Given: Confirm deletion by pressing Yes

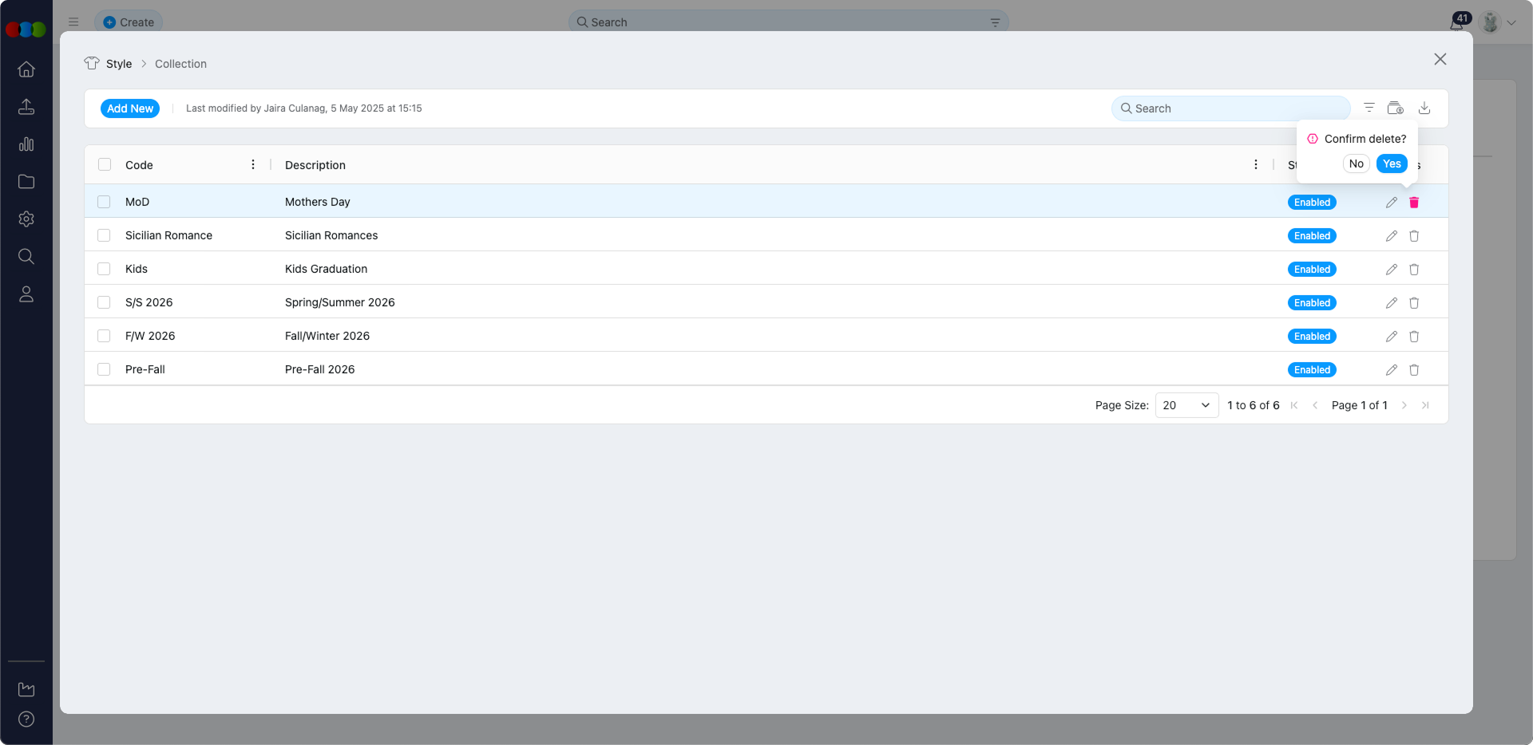Looking at the screenshot, I should tap(1392, 164).
